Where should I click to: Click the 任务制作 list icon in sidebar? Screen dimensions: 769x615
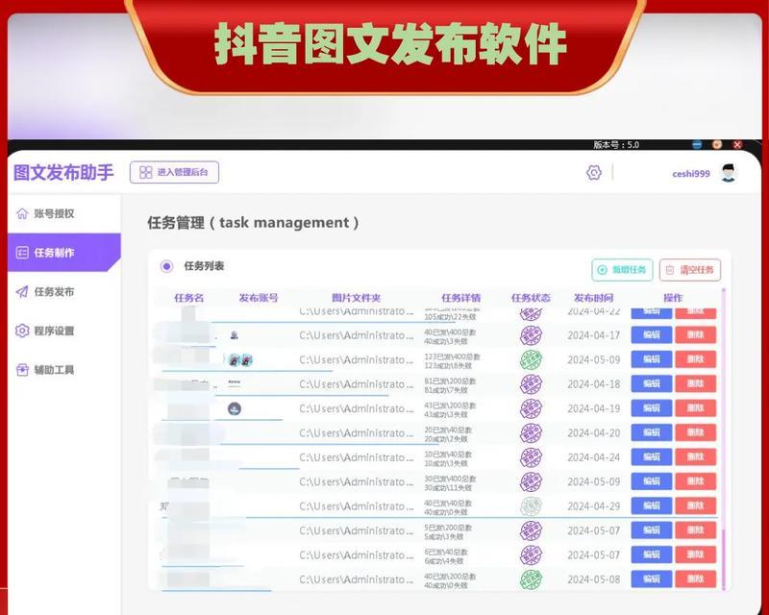click(x=22, y=253)
